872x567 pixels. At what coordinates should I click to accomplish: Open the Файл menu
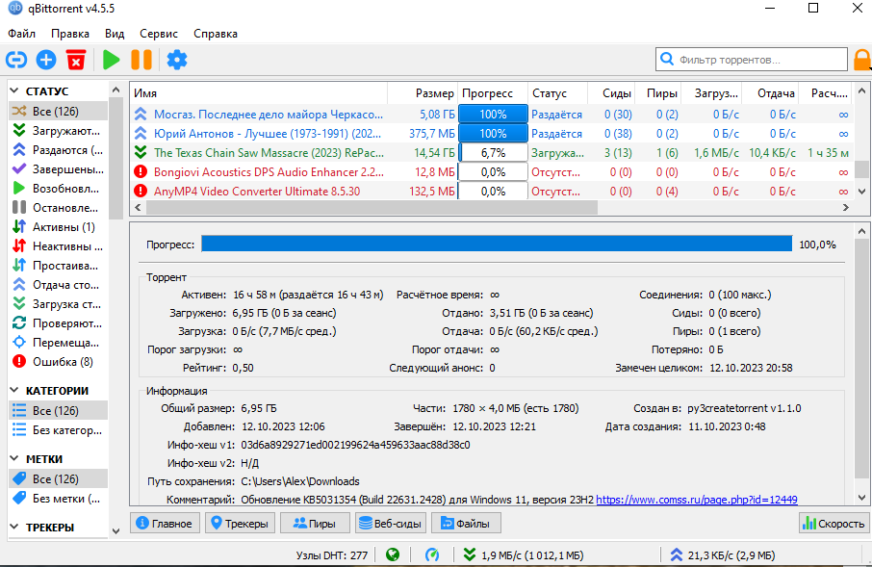(x=22, y=34)
